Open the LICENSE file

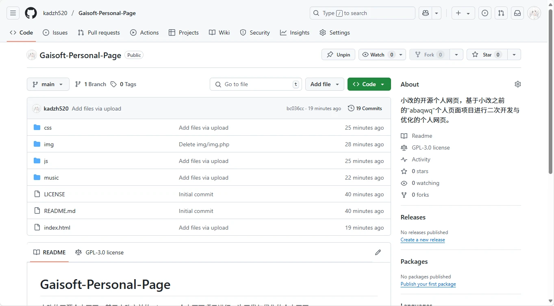(x=54, y=194)
